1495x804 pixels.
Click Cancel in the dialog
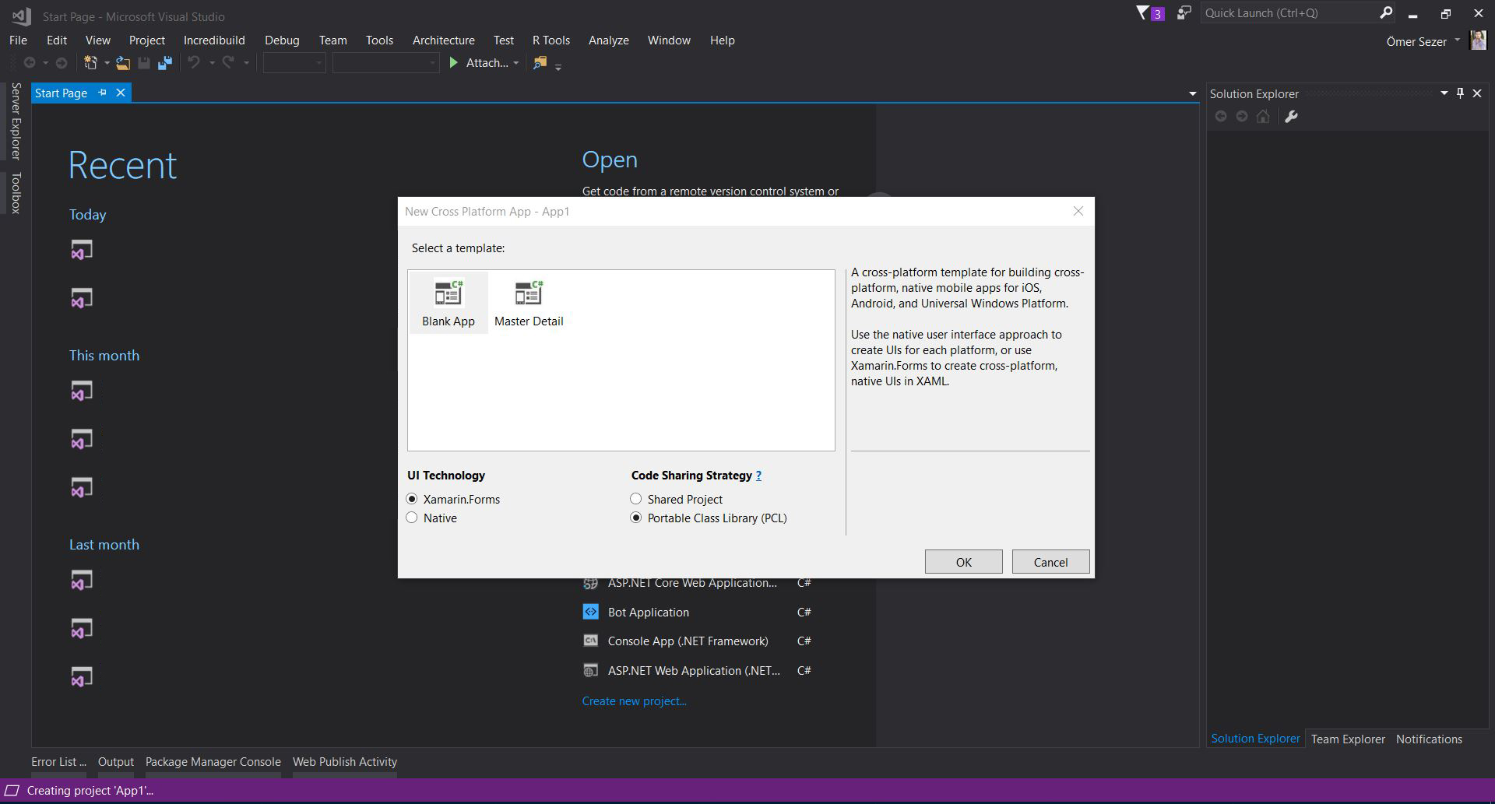[x=1050, y=562]
